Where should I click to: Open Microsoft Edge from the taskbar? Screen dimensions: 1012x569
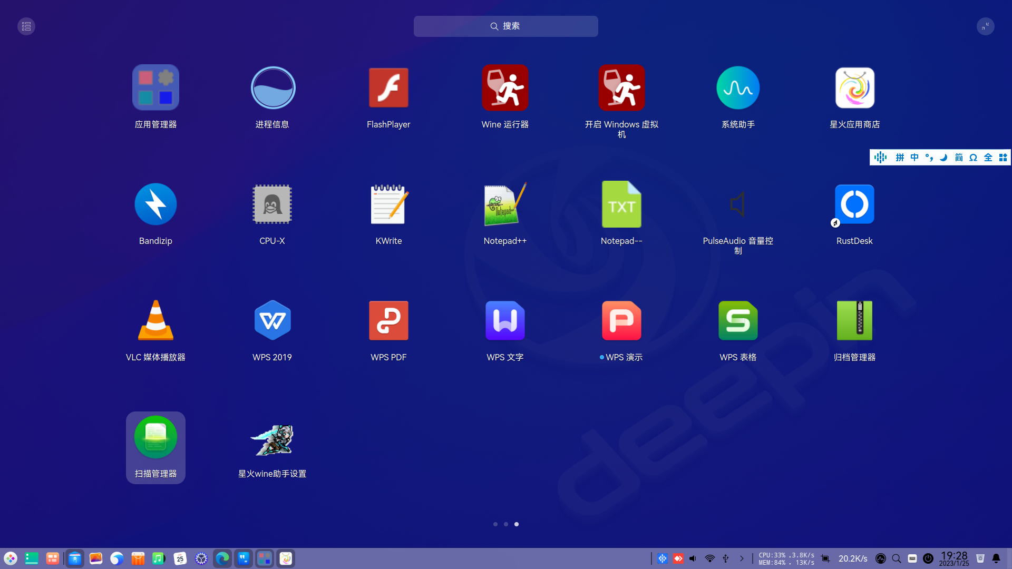coord(222,558)
